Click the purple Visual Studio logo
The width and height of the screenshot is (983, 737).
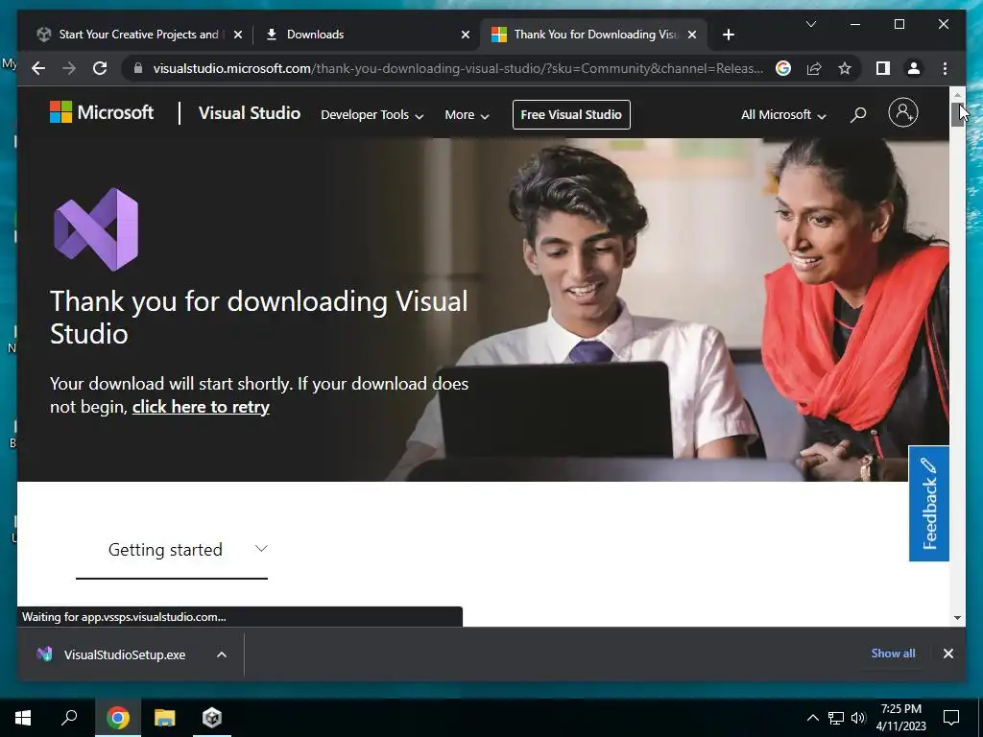click(96, 229)
